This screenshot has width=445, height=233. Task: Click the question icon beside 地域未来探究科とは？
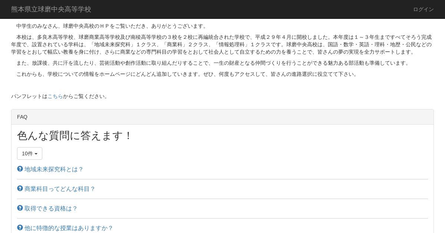coord(20,169)
